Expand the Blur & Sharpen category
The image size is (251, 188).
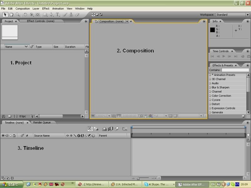[x=210, y=87]
